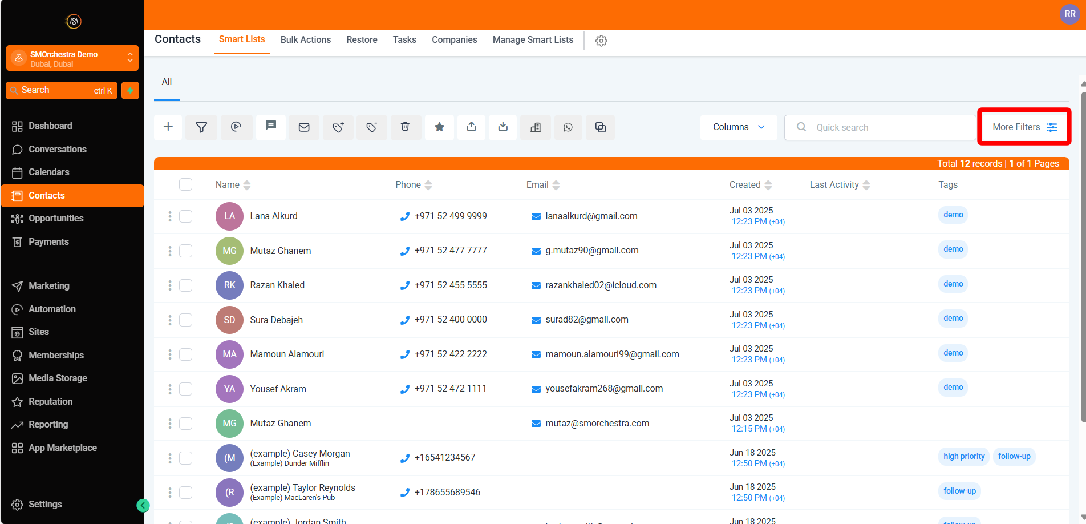This screenshot has height=524, width=1086.
Task: Open the SMOrchestra Demo account switcher
Action: coord(72,58)
